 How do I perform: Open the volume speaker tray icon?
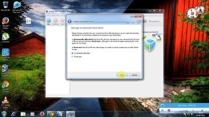click(192, 114)
